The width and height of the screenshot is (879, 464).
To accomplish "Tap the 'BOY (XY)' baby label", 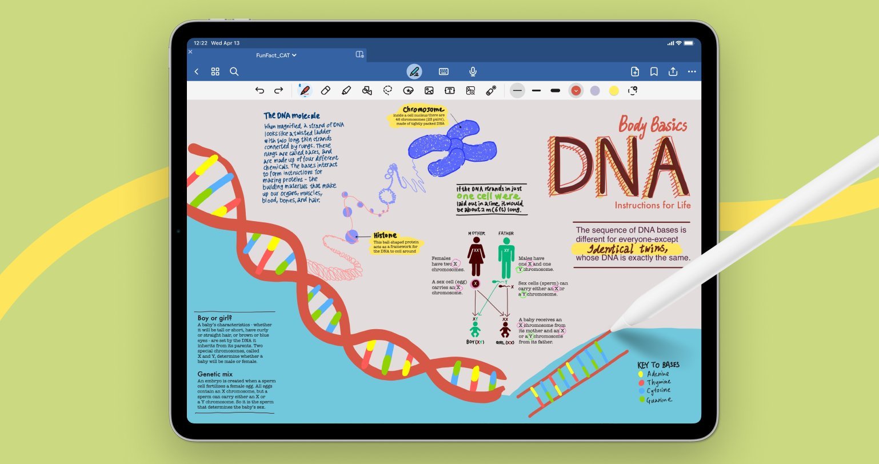I will click(476, 342).
